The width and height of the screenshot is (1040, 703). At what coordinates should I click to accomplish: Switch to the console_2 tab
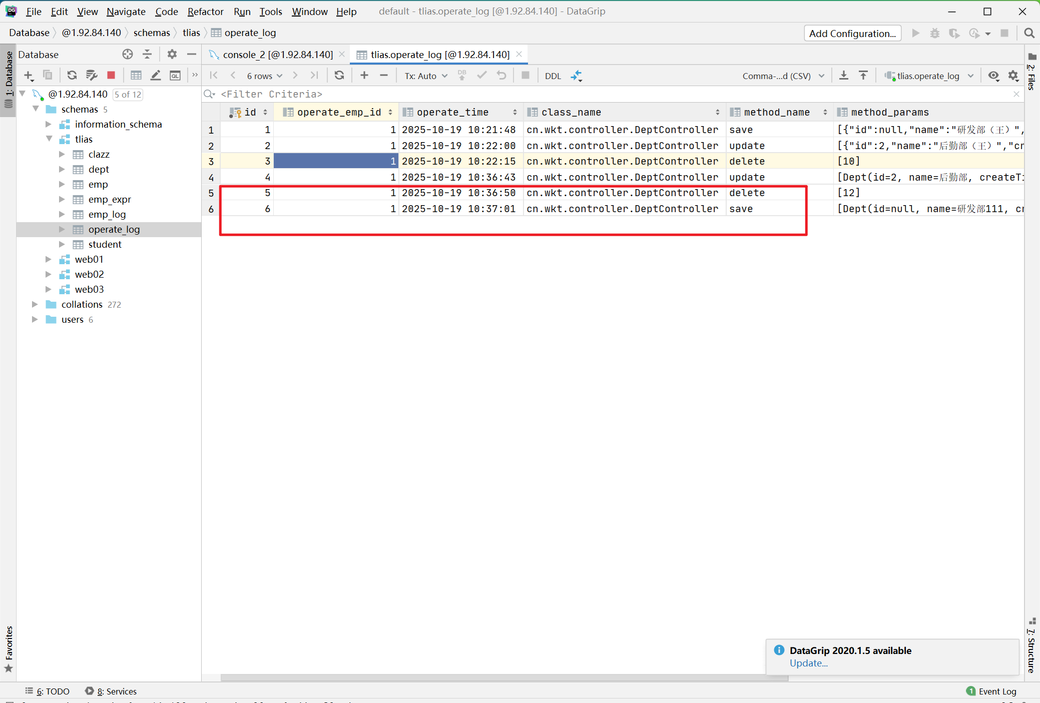(277, 55)
